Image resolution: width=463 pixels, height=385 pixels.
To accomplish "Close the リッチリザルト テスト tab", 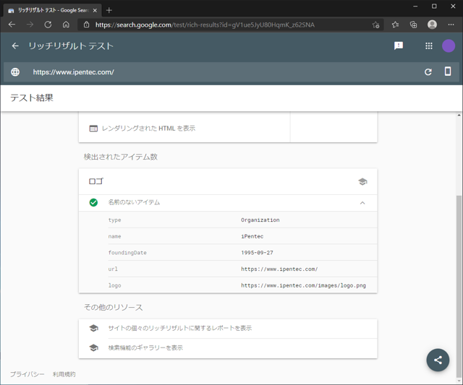I will (x=95, y=10).
